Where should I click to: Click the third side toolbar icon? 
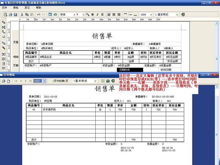click(x=4, y=32)
